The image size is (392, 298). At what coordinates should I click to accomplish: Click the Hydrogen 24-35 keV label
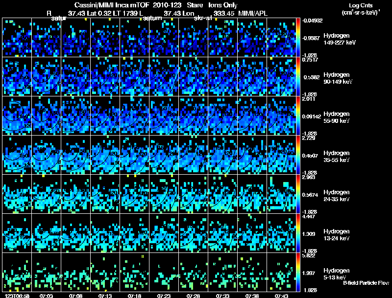pos(337,196)
